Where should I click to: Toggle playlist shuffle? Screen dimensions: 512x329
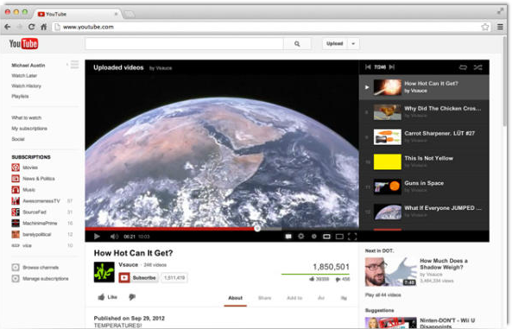click(x=477, y=67)
